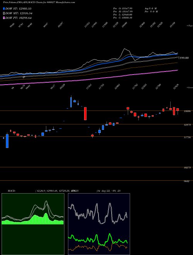This screenshot has height=255, width=193.
Task: Open the green MACD histogram panel
Action: pyautogui.click(x=33, y=224)
